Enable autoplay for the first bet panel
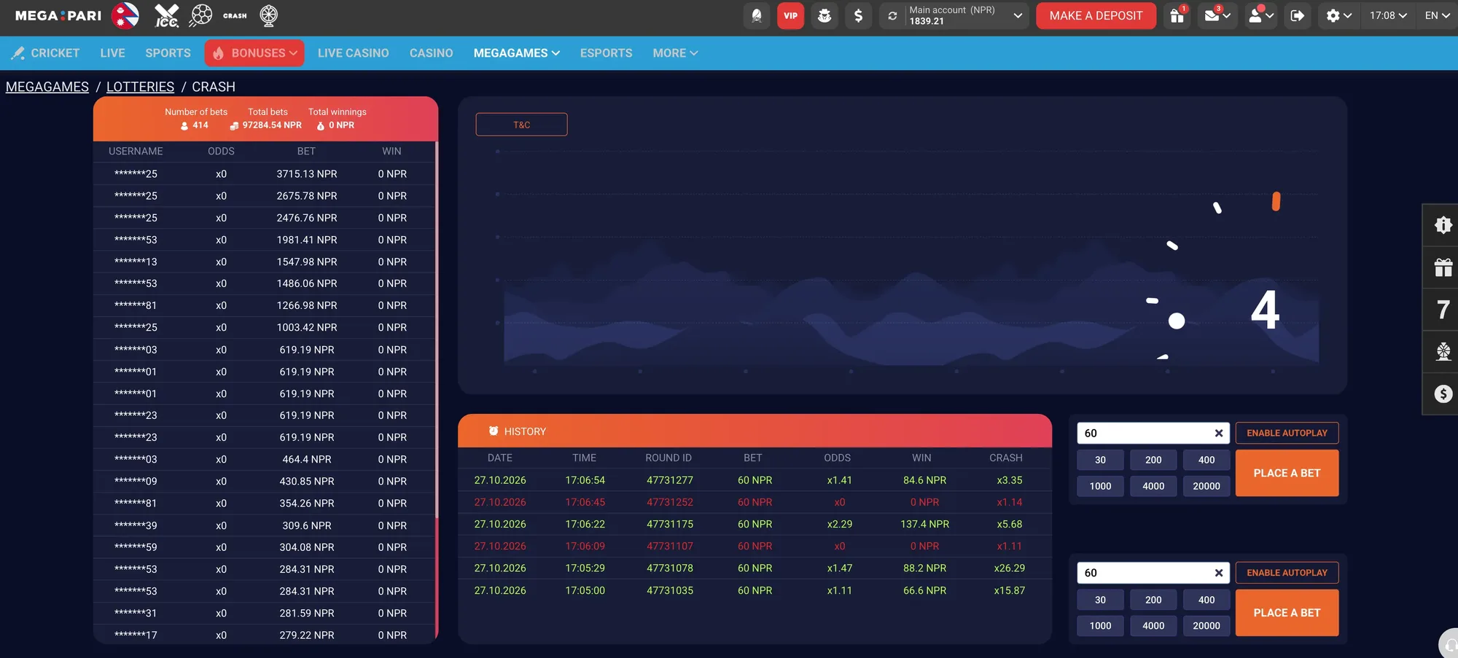1458x658 pixels. coord(1287,433)
